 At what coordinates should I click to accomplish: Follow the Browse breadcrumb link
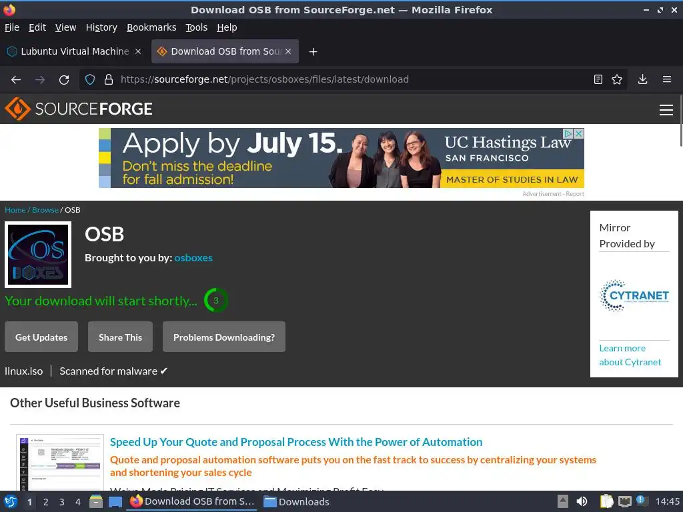click(45, 210)
